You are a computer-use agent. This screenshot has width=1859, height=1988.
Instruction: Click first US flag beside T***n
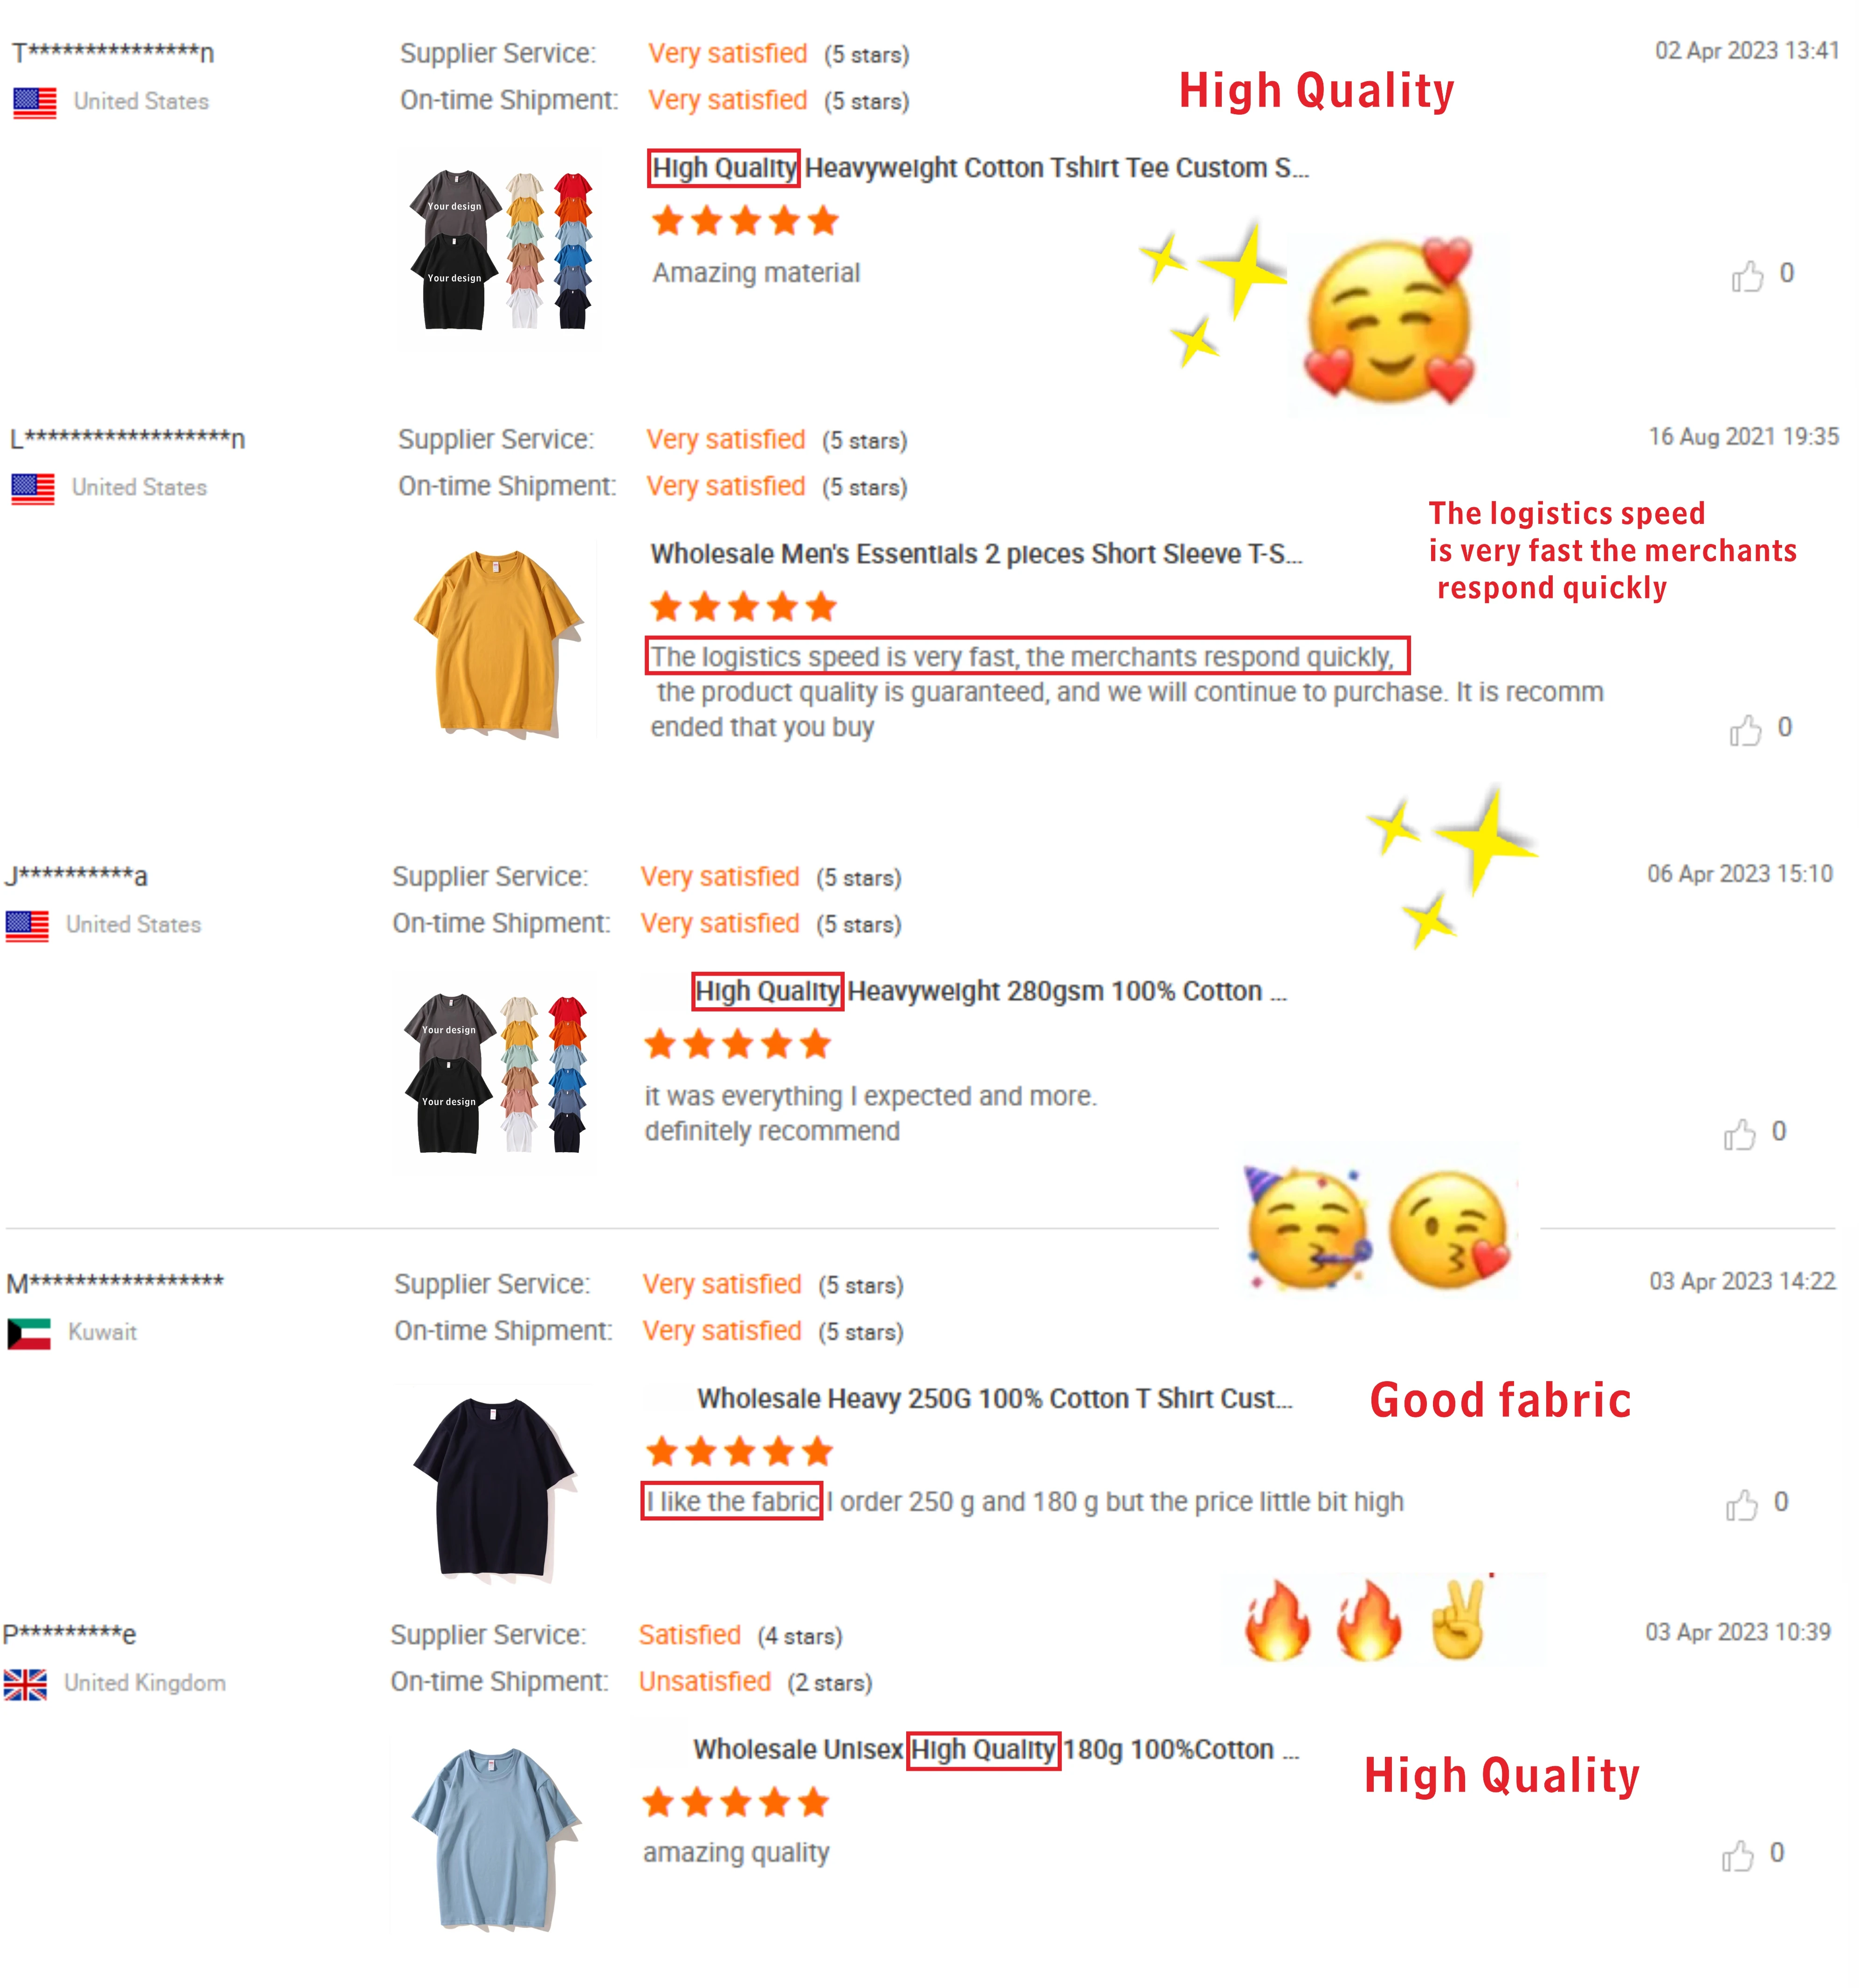[x=35, y=102]
